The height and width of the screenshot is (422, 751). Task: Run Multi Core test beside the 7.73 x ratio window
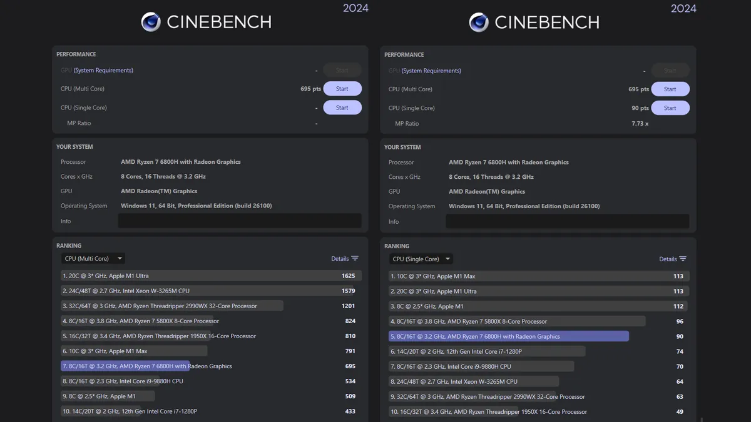(x=670, y=89)
